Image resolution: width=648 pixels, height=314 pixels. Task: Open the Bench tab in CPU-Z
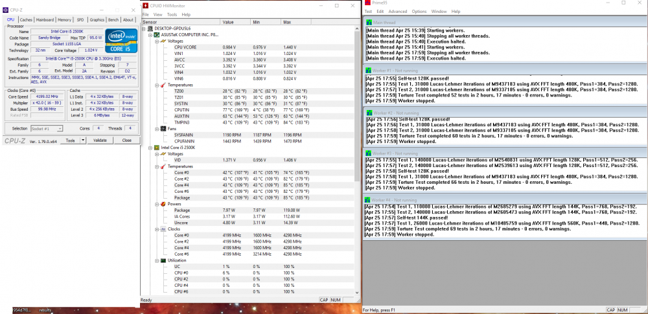113,19
